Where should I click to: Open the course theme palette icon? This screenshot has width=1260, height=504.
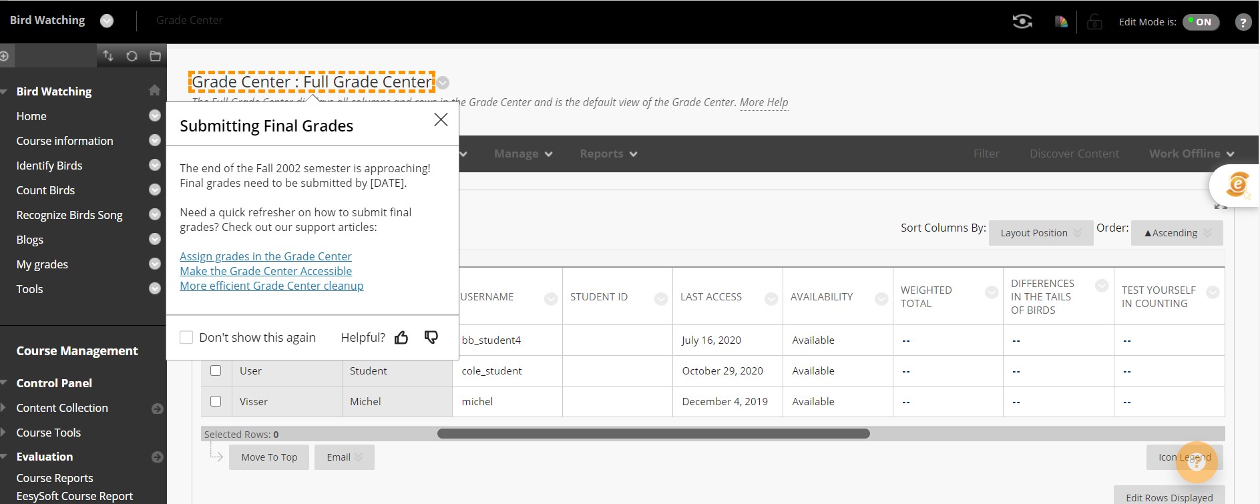(x=1061, y=22)
